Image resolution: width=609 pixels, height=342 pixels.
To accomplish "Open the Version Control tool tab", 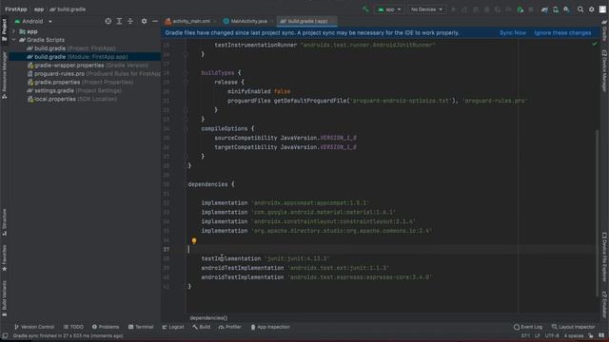I will click(x=34, y=327).
